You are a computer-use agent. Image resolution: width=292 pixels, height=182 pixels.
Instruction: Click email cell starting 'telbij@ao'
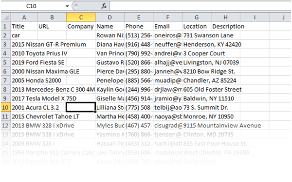click(x=167, y=108)
